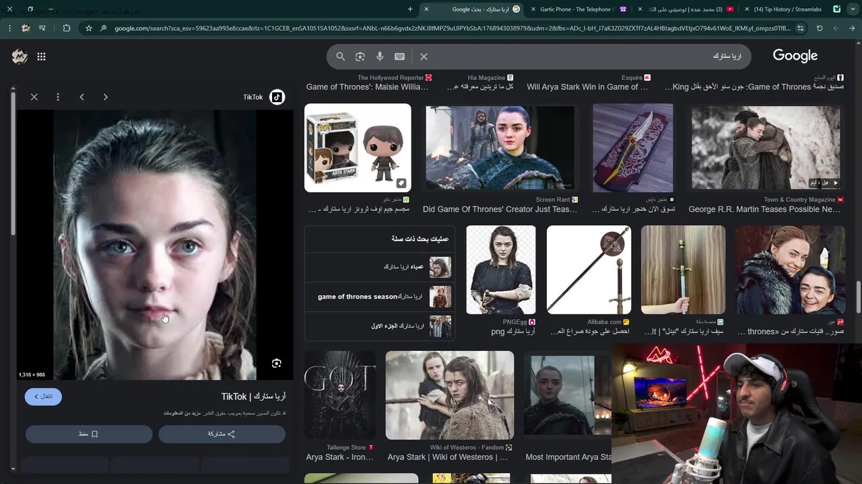Click the magnifier search icon in search box

(340, 56)
